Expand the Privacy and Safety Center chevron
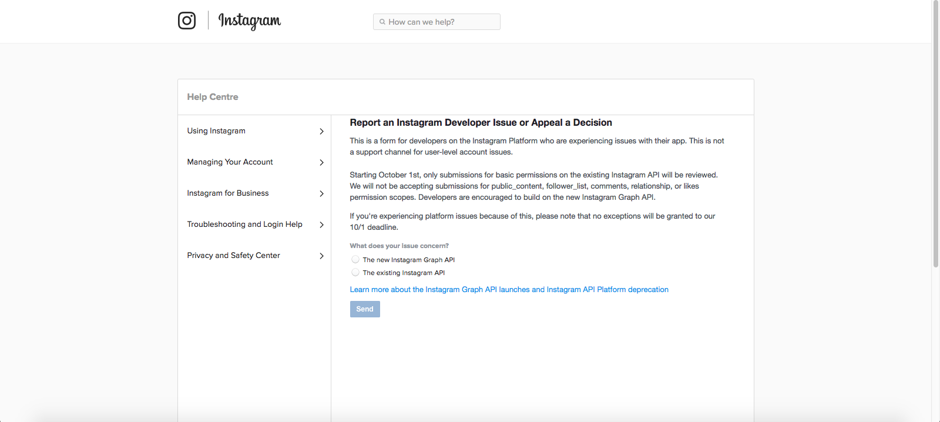The width and height of the screenshot is (940, 422). tap(321, 256)
